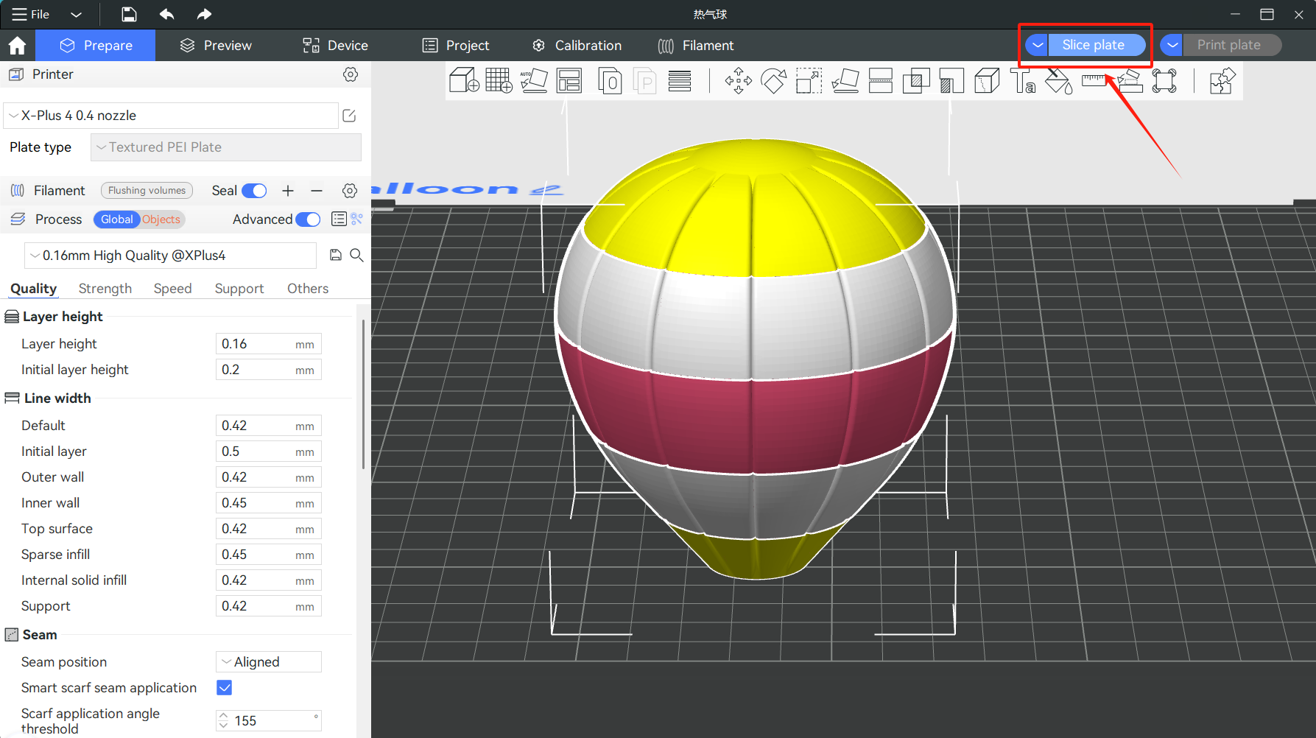This screenshot has width=1316, height=738.
Task: Switch to the Device tab
Action: [x=335, y=45]
